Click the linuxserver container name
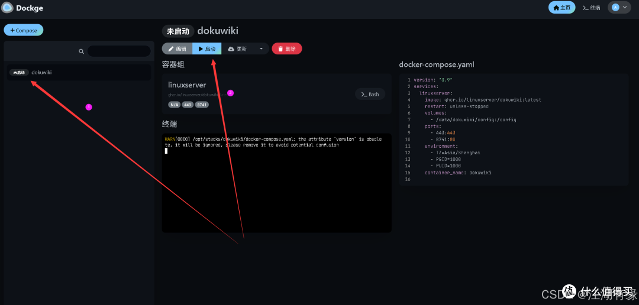Viewport: 639px width, 305px height. [187, 85]
